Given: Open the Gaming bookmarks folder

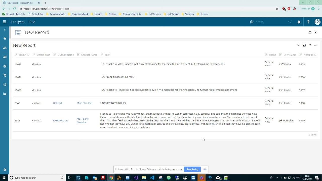Looking at the screenshot, I should [202, 14].
